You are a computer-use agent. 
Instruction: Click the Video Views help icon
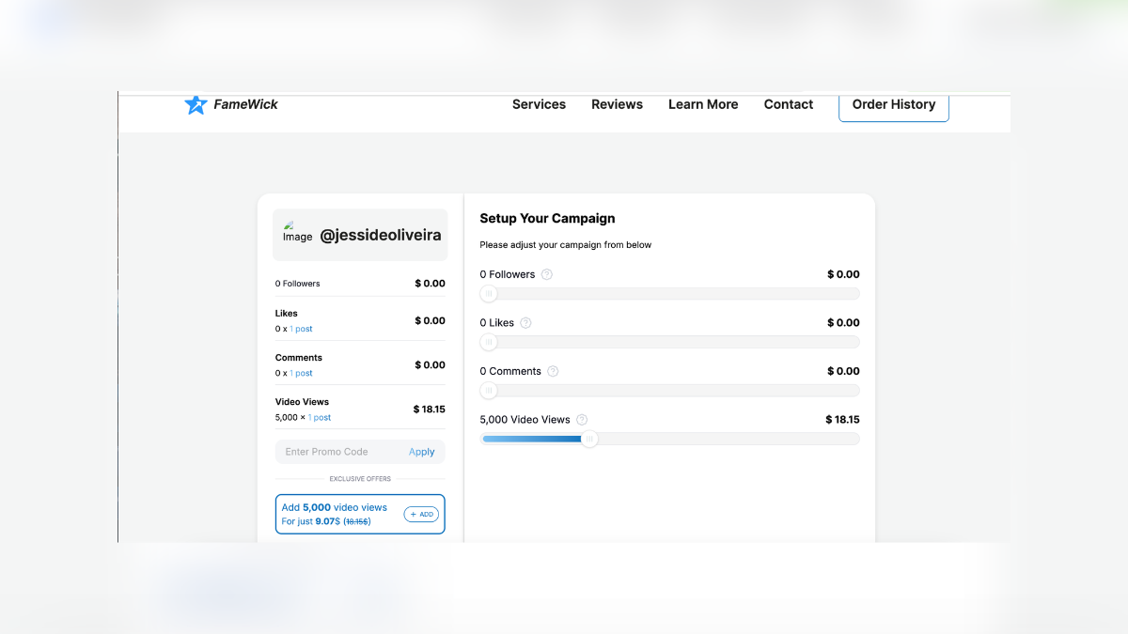(582, 420)
